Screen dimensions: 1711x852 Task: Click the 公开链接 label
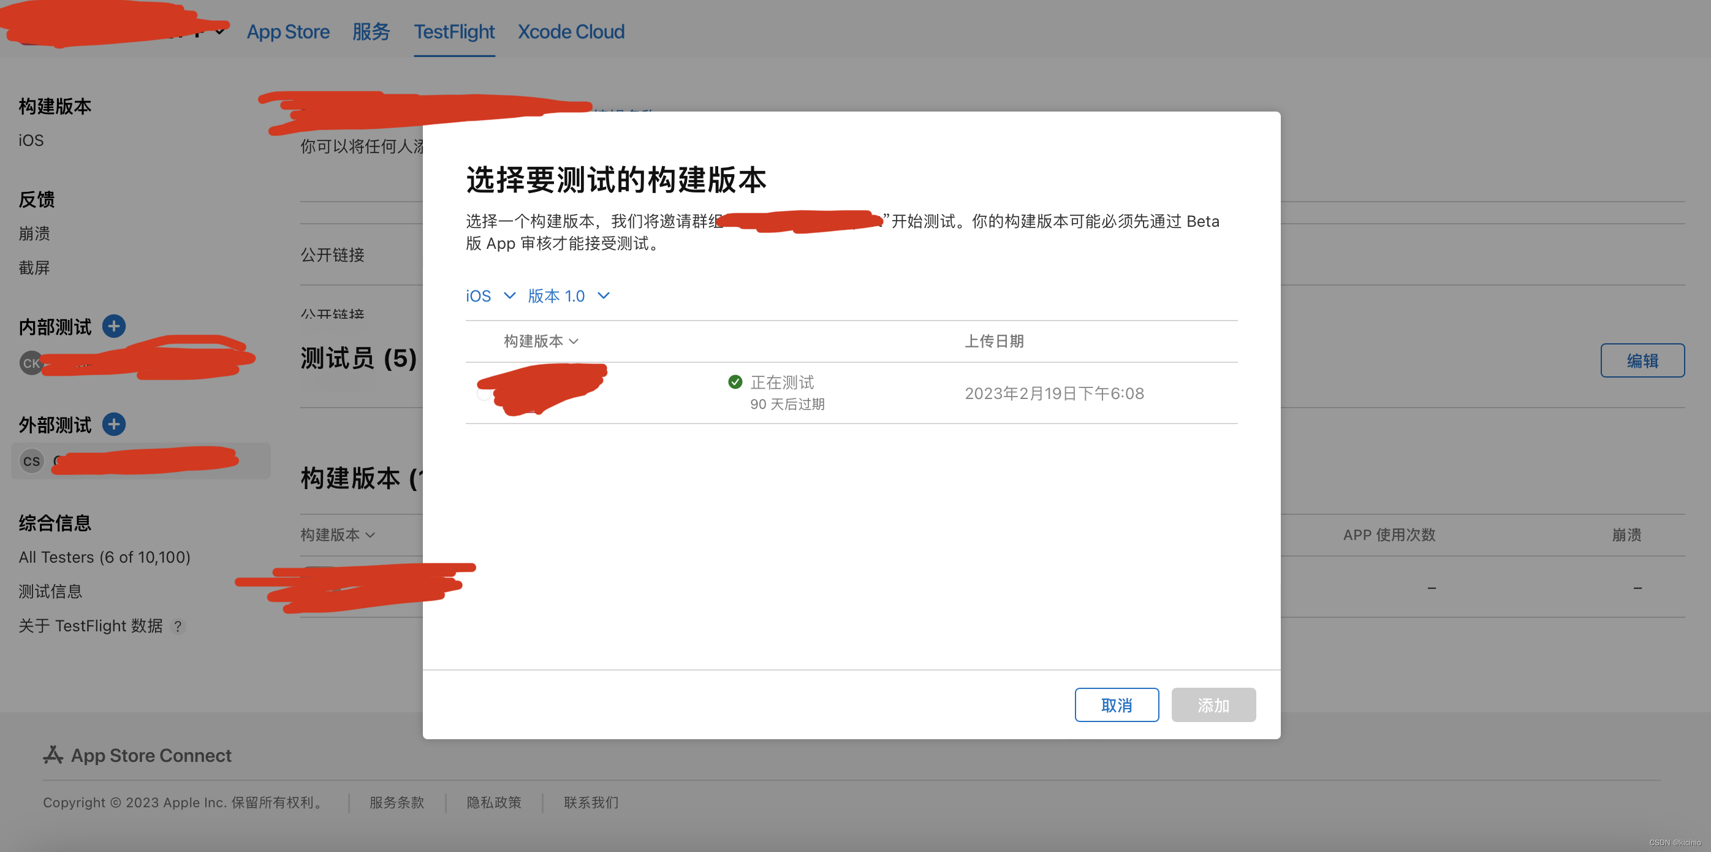[x=332, y=254]
